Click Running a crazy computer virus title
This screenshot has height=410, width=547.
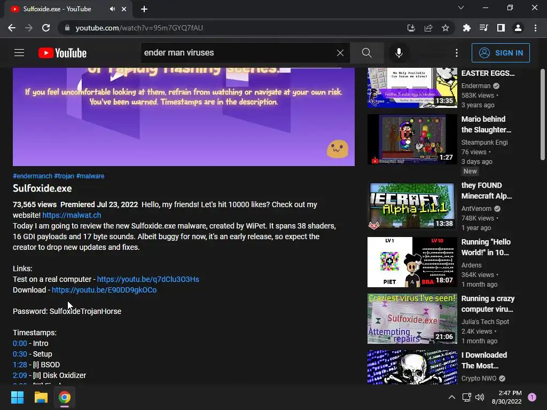coord(488,304)
